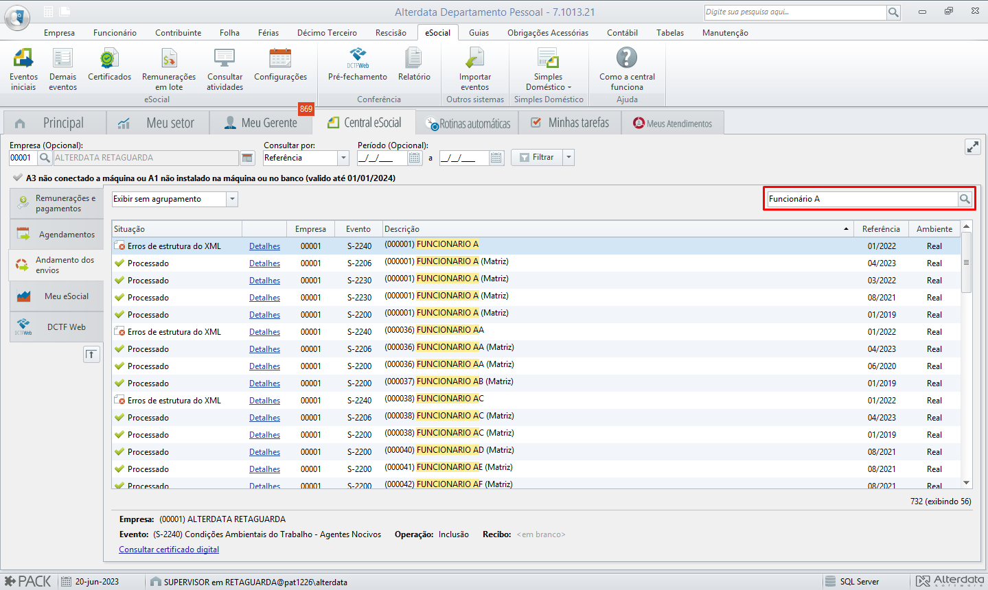Image resolution: width=988 pixels, height=590 pixels.
Task: Click the collapse sidebar up-arrow button
Action: point(91,354)
